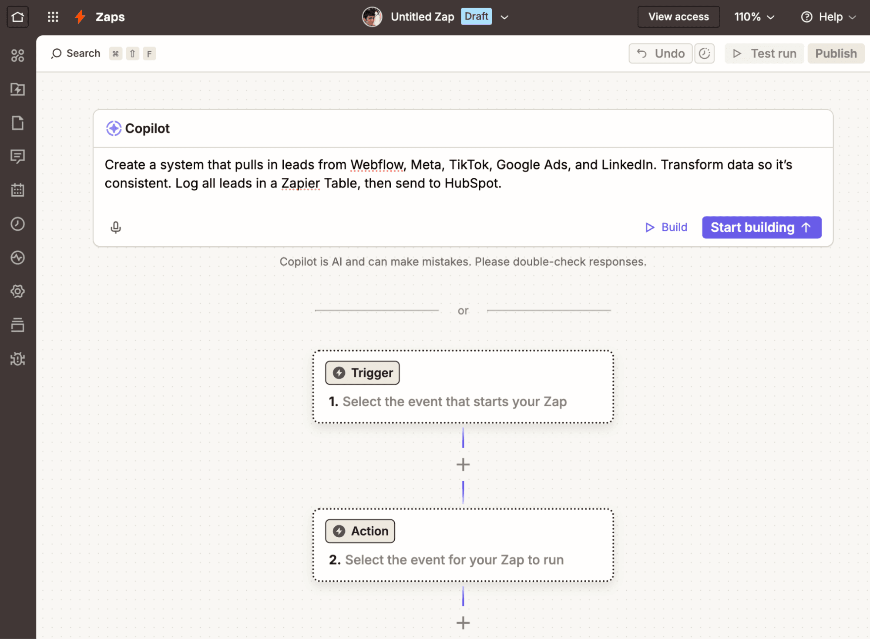Click the Undo button

tap(660, 54)
